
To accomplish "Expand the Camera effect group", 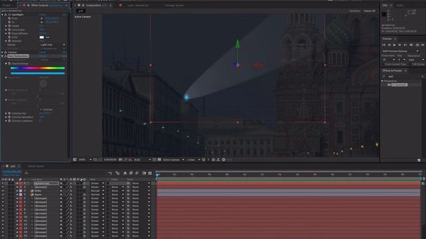I will tap(3, 52).
